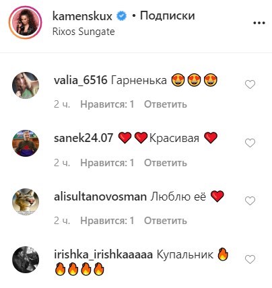Reply to alisultanovosman via Ответить

pos(166,221)
